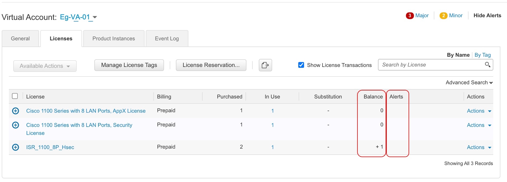Screen dimensions: 507x182
Task: Click the In Use column header
Action: [272, 97]
